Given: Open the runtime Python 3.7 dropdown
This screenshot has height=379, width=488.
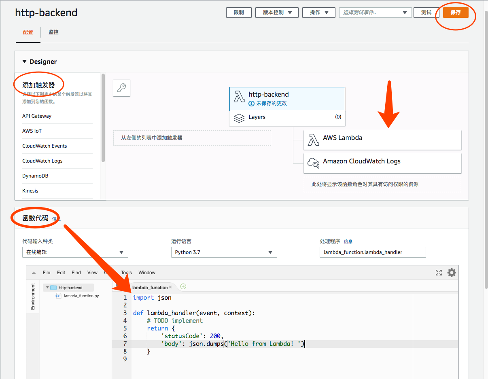Looking at the screenshot, I should point(224,252).
